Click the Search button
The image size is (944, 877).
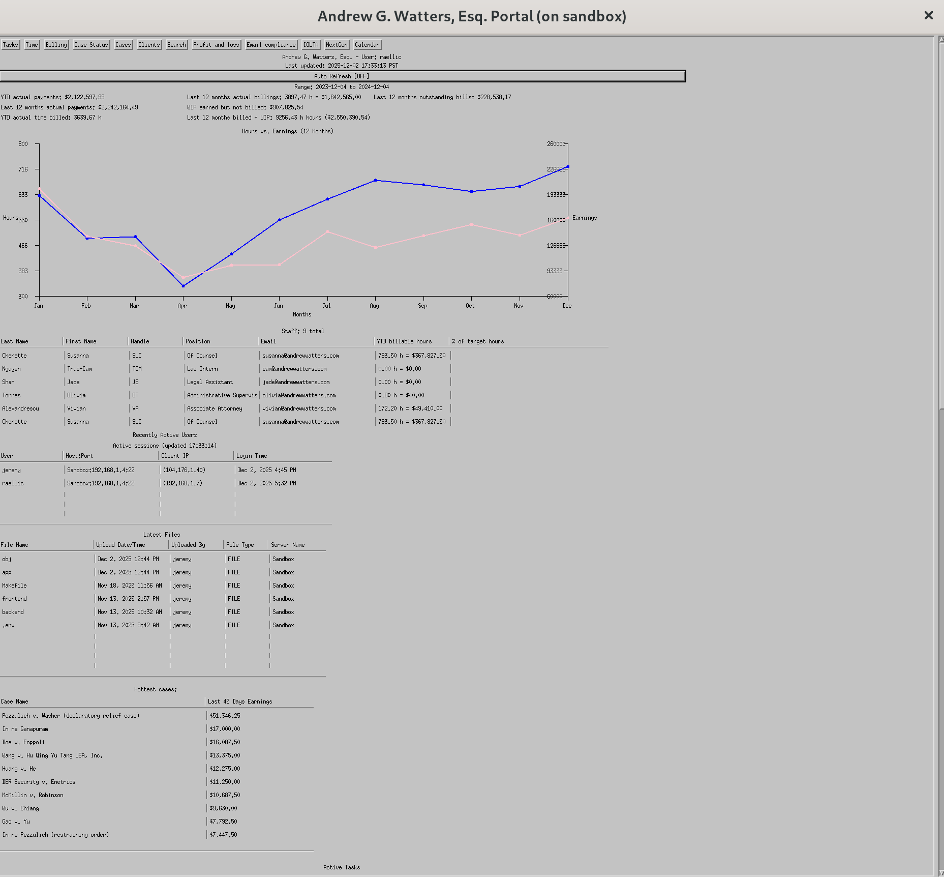coord(176,45)
